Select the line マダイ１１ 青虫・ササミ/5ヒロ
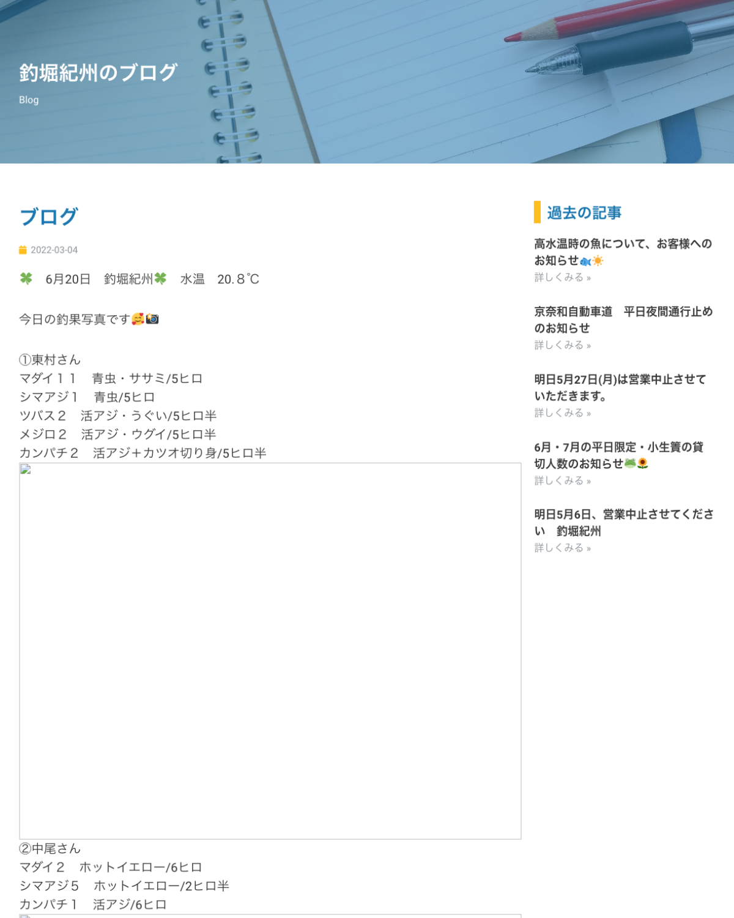734x918 pixels. [x=111, y=379]
